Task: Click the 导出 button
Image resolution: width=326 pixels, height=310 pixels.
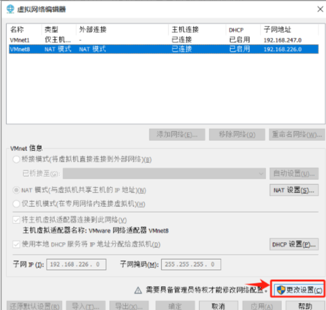Action: coord(129,306)
